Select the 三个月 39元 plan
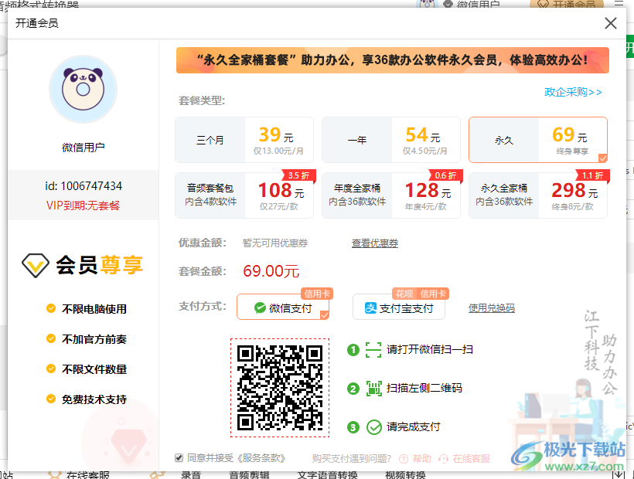 click(244, 140)
